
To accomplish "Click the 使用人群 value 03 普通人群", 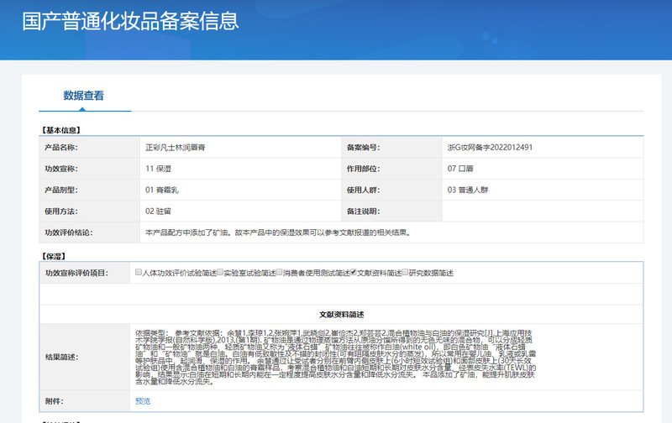I will click(468, 190).
